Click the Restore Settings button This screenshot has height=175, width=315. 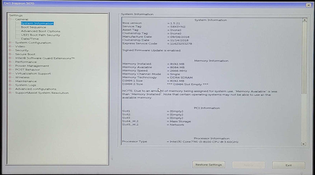209,165
